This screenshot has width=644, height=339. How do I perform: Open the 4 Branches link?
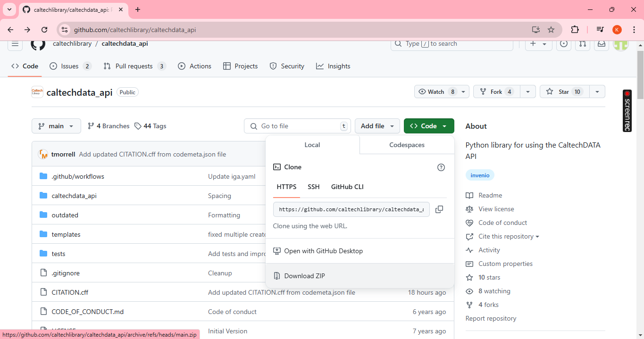pyautogui.click(x=109, y=126)
